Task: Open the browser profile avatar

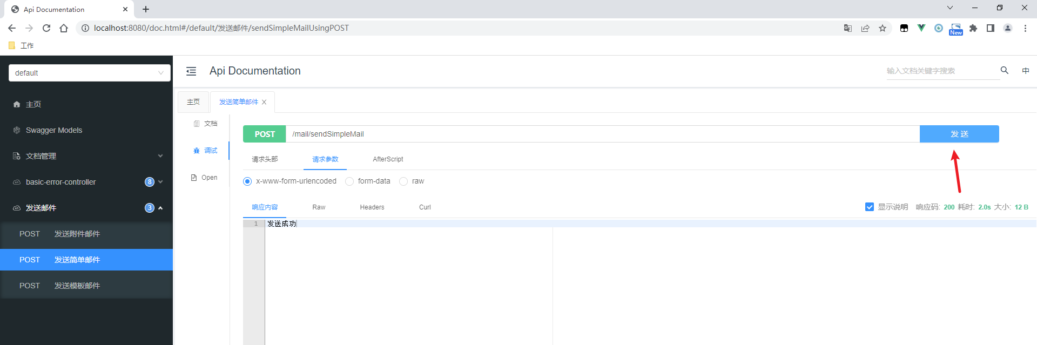Action: coord(1008,28)
